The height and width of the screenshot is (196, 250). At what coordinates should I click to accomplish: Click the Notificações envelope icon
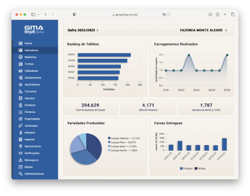click(x=20, y=153)
